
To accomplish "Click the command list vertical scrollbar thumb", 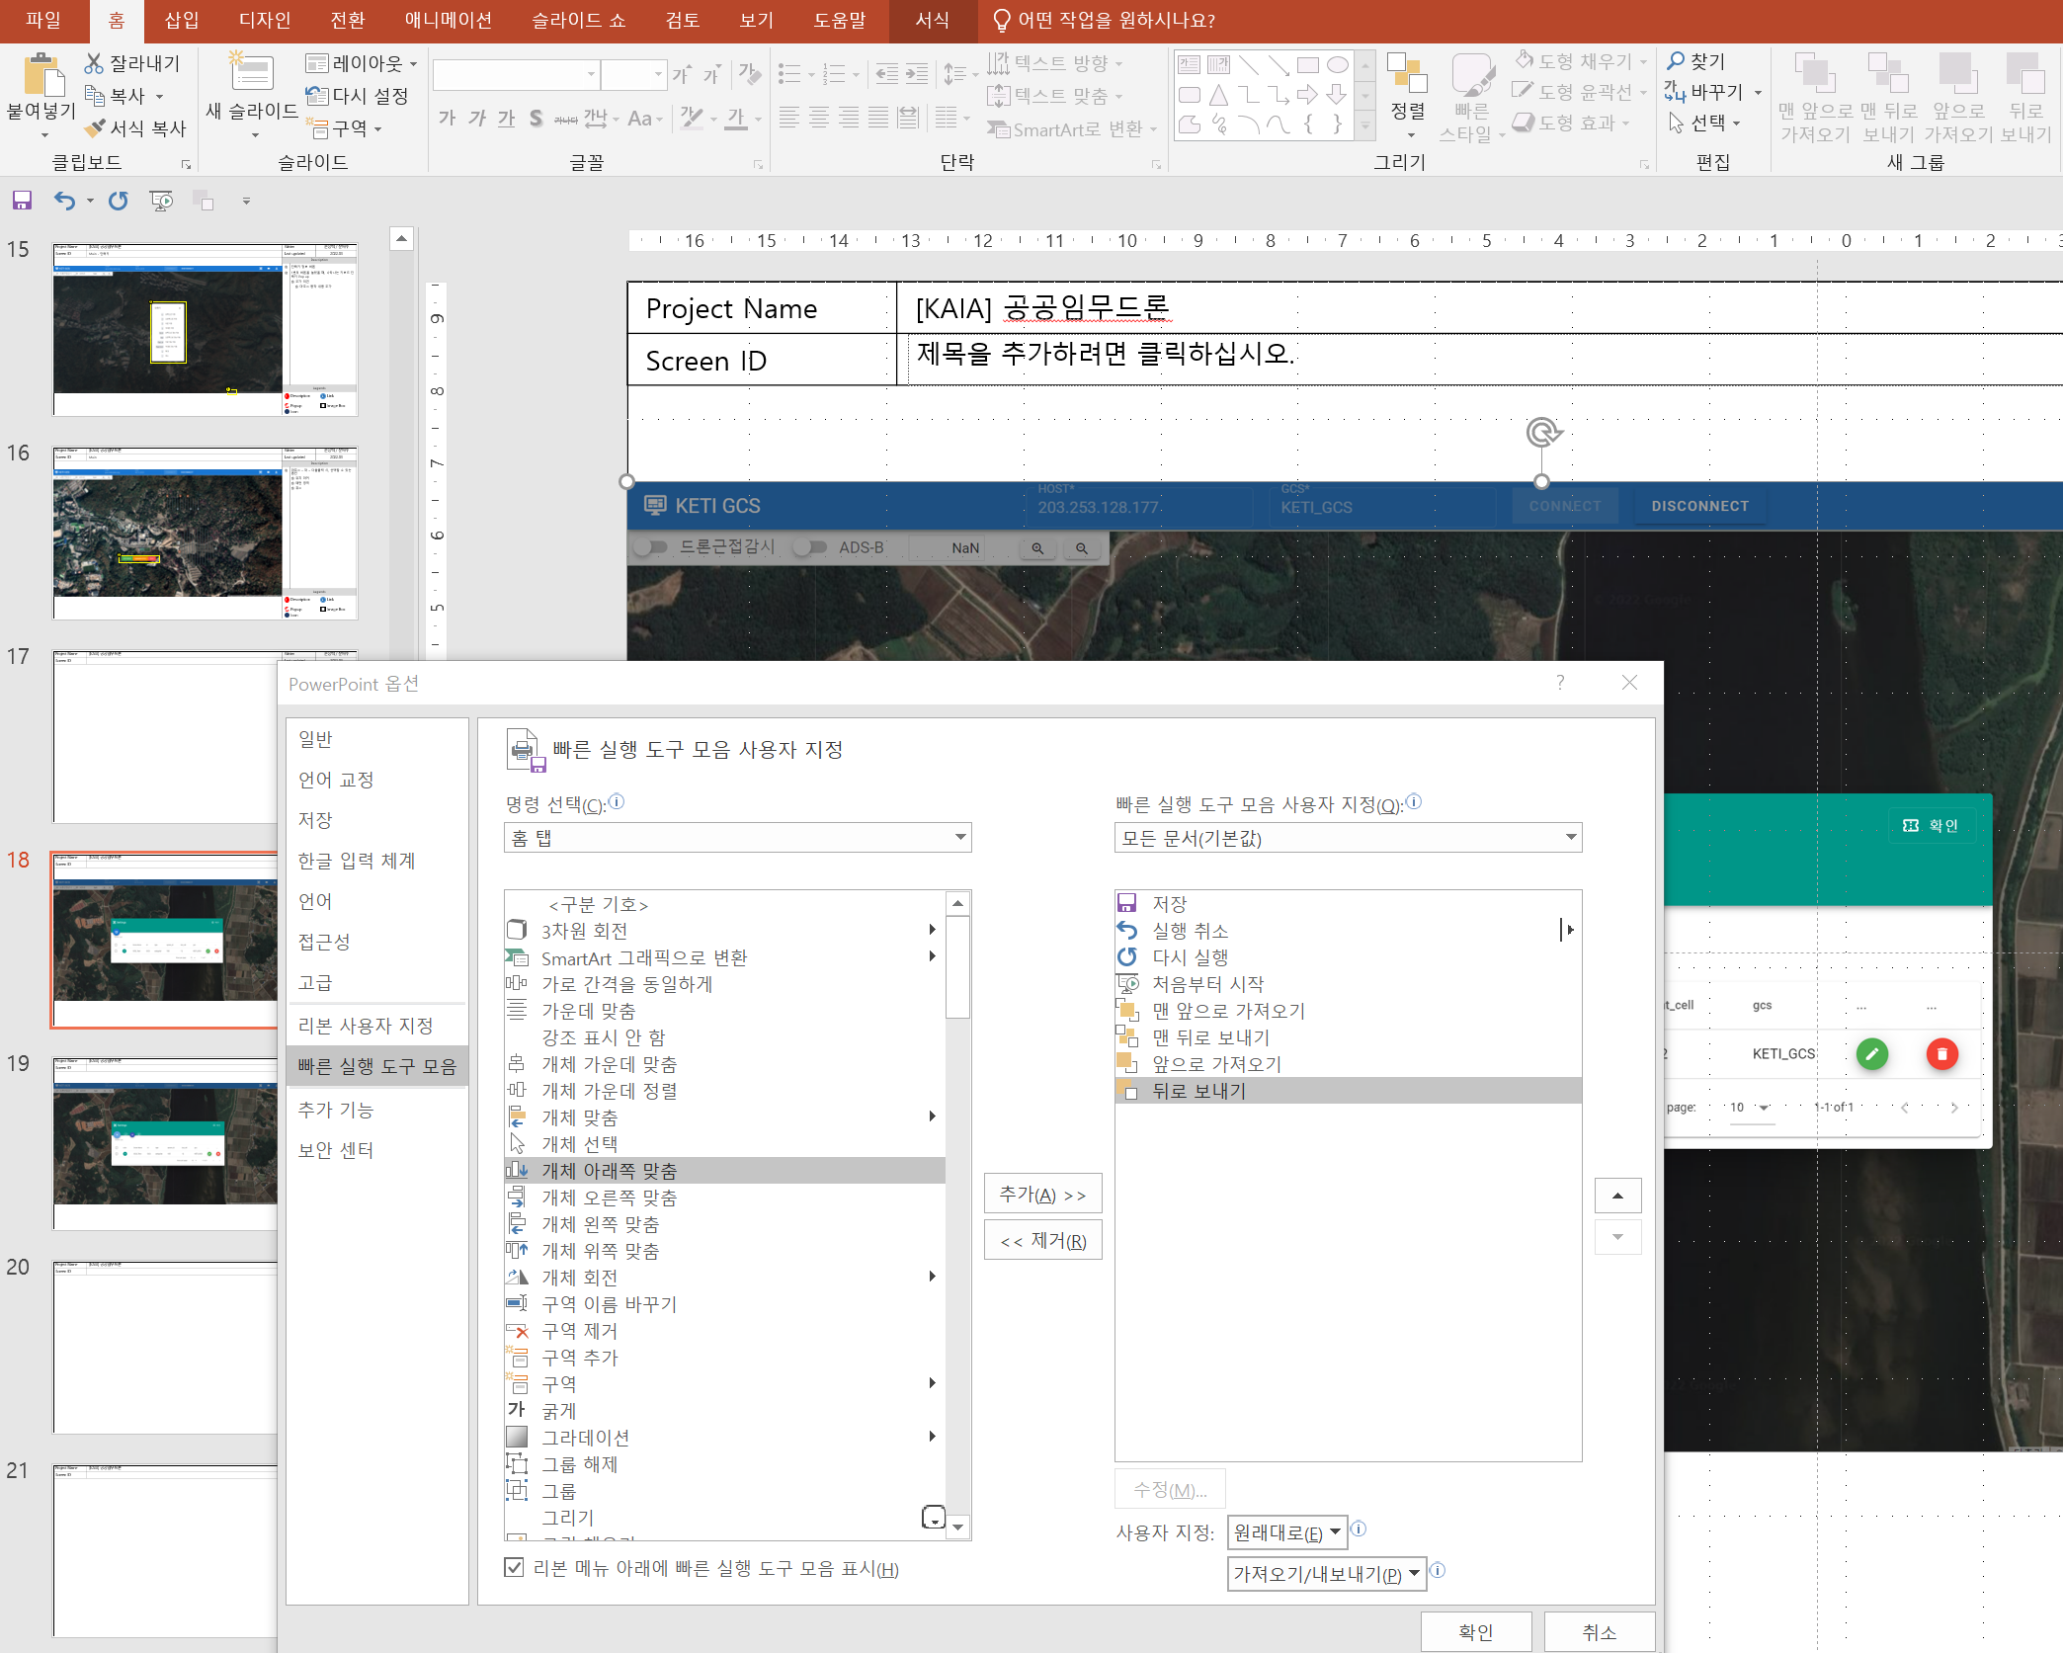I will [957, 965].
